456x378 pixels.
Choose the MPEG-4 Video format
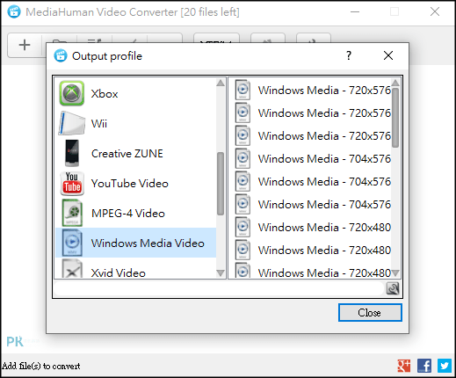point(135,214)
